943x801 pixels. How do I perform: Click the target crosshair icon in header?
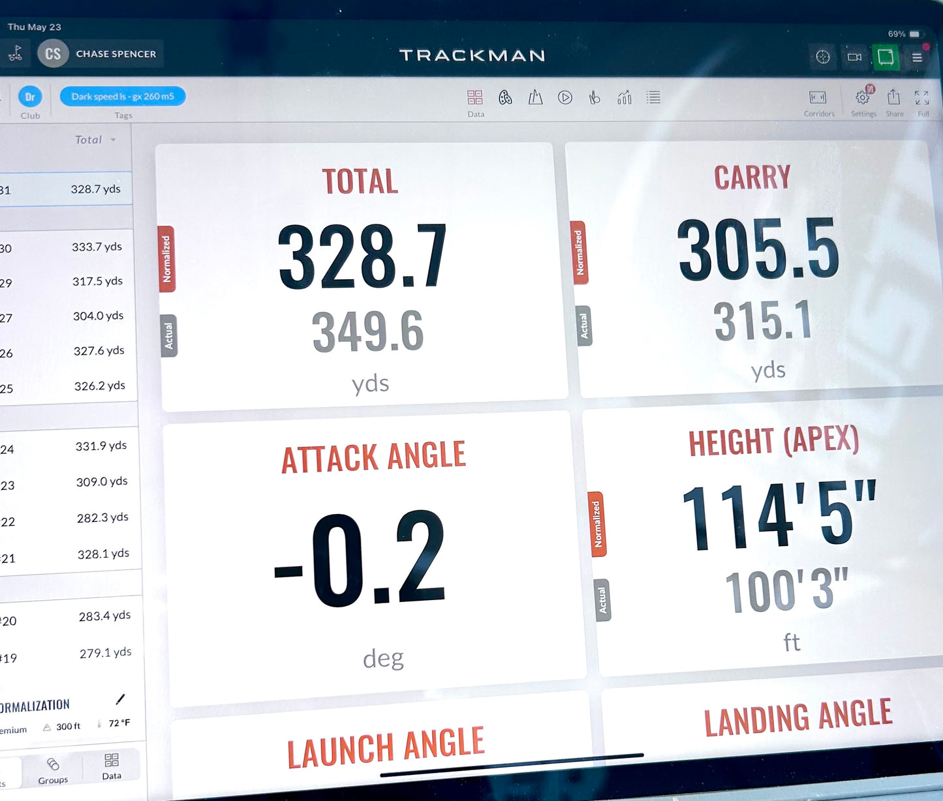[x=823, y=57]
